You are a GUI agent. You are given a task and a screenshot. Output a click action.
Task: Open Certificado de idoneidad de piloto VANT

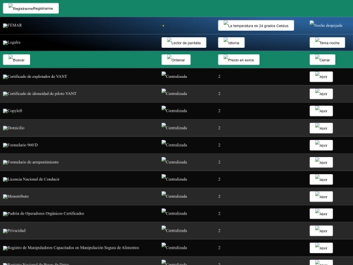[x=321, y=94]
